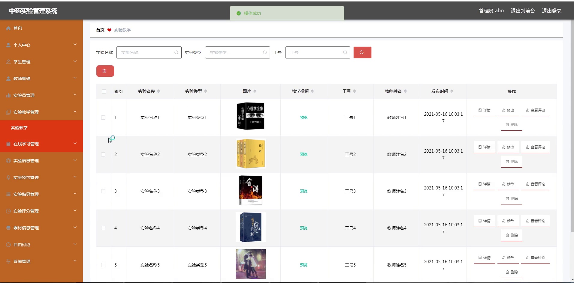
Task: Open the 首页 sidebar menu item
Action: [x=41, y=28]
